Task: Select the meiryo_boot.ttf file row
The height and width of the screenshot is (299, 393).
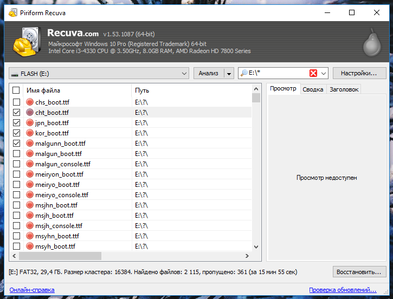Action: coord(131,184)
